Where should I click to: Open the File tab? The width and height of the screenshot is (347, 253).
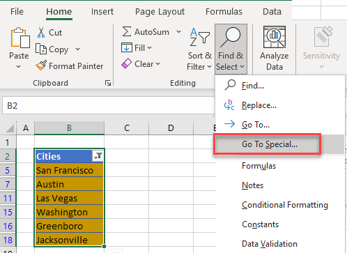[x=17, y=11]
